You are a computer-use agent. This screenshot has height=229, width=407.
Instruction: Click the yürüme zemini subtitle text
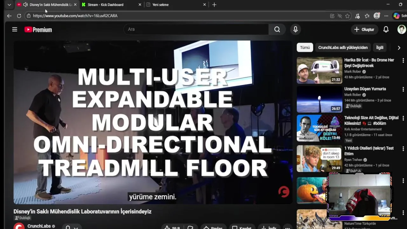153,197
